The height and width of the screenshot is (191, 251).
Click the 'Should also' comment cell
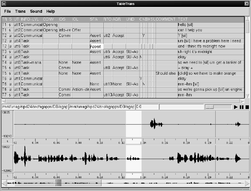click(x=166, y=73)
